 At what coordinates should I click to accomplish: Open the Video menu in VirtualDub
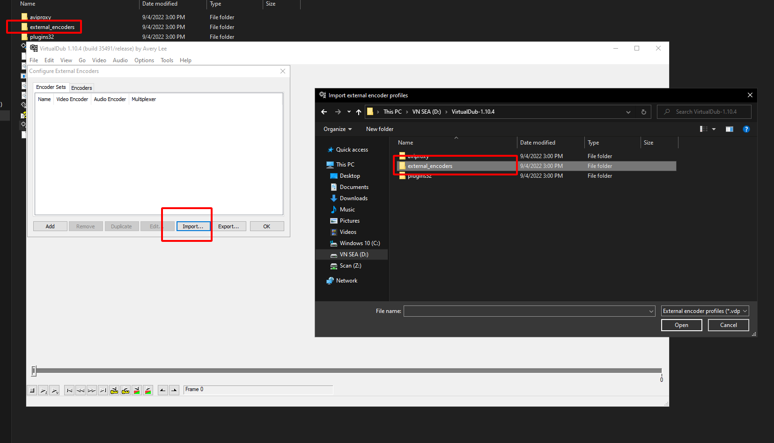(99, 60)
